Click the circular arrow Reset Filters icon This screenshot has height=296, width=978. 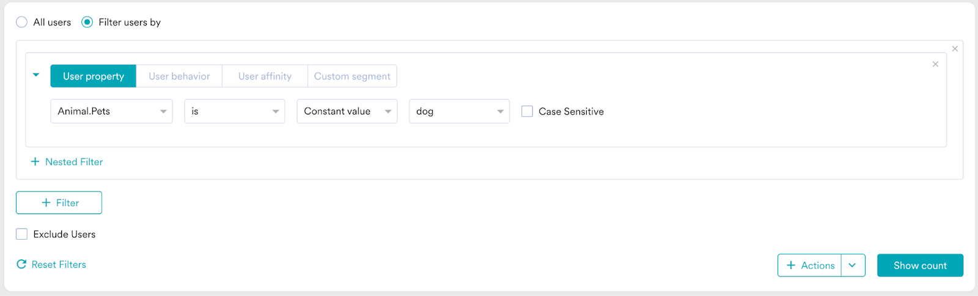coord(21,264)
